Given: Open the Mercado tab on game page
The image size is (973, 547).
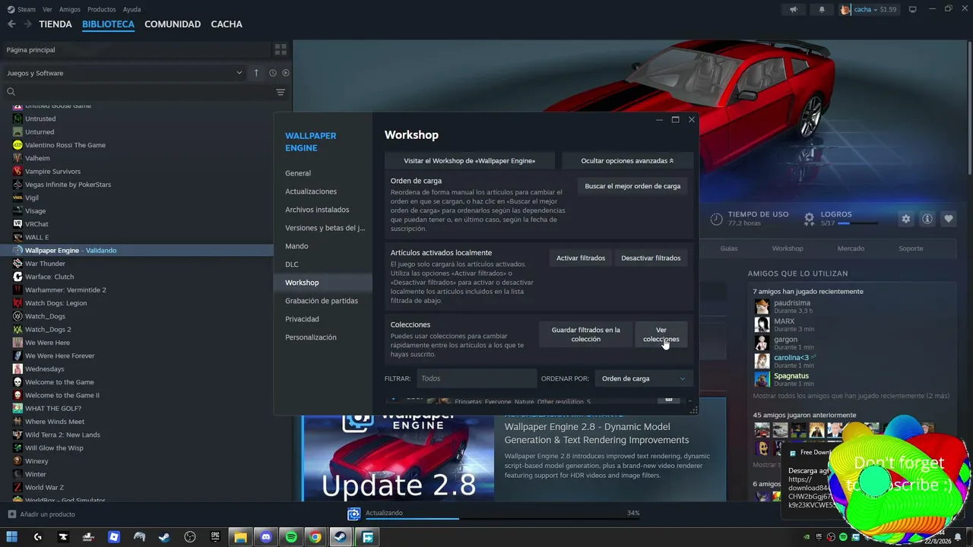Looking at the screenshot, I should (851, 248).
